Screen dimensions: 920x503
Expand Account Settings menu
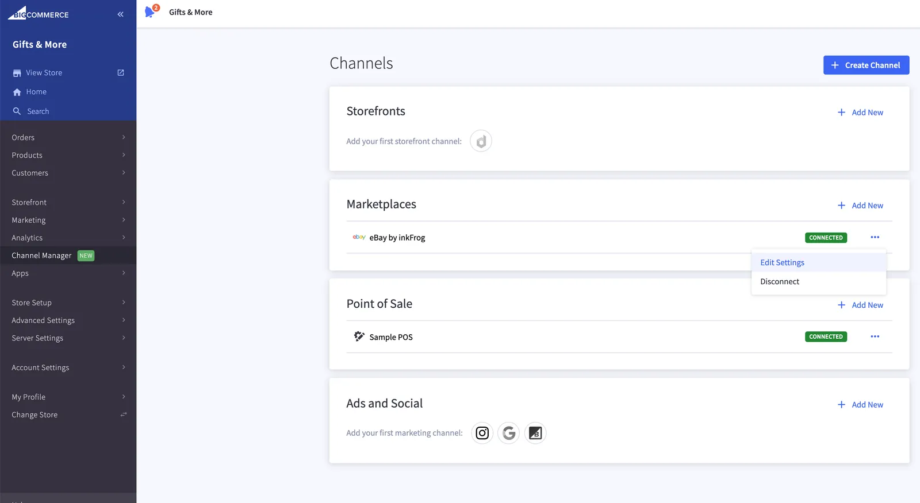click(68, 367)
